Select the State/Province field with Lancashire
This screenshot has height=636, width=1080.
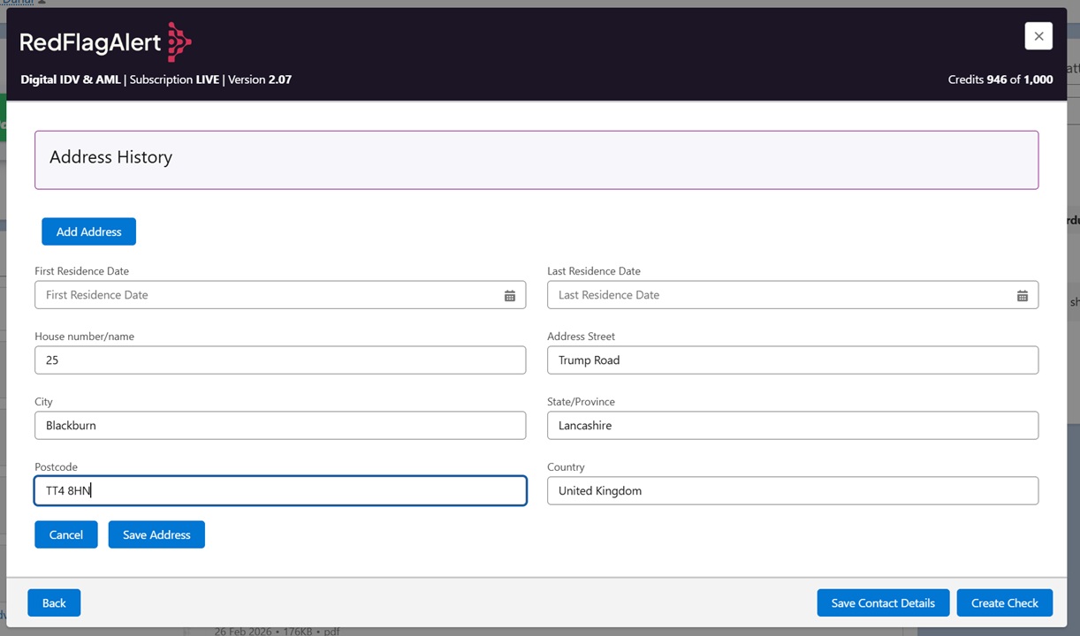(x=793, y=426)
